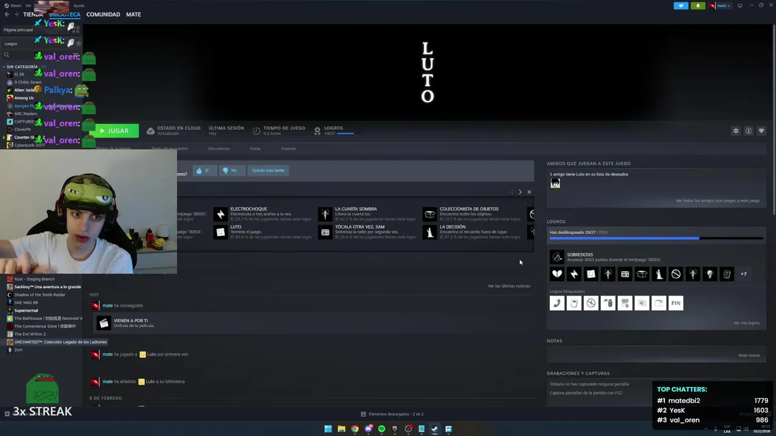Open Elementos descargados status bar
776x436 pixels.
click(x=392, y=414)
